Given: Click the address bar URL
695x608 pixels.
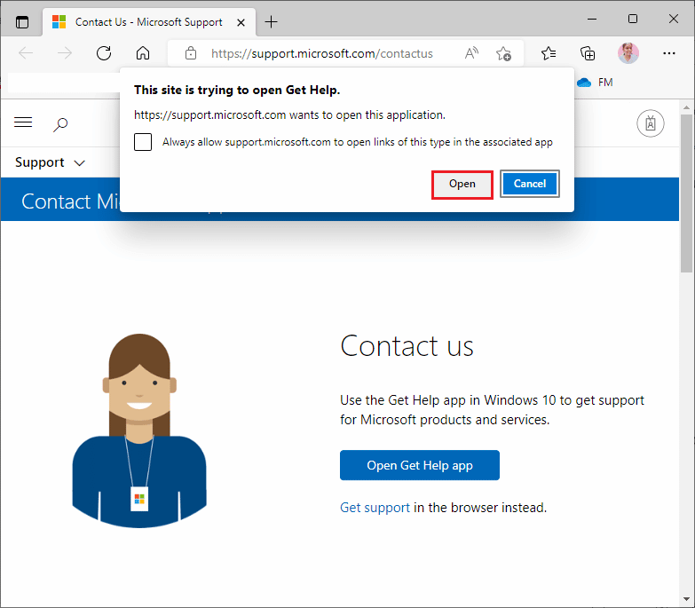Looking at the screenshot, I should tap(322, 53).
